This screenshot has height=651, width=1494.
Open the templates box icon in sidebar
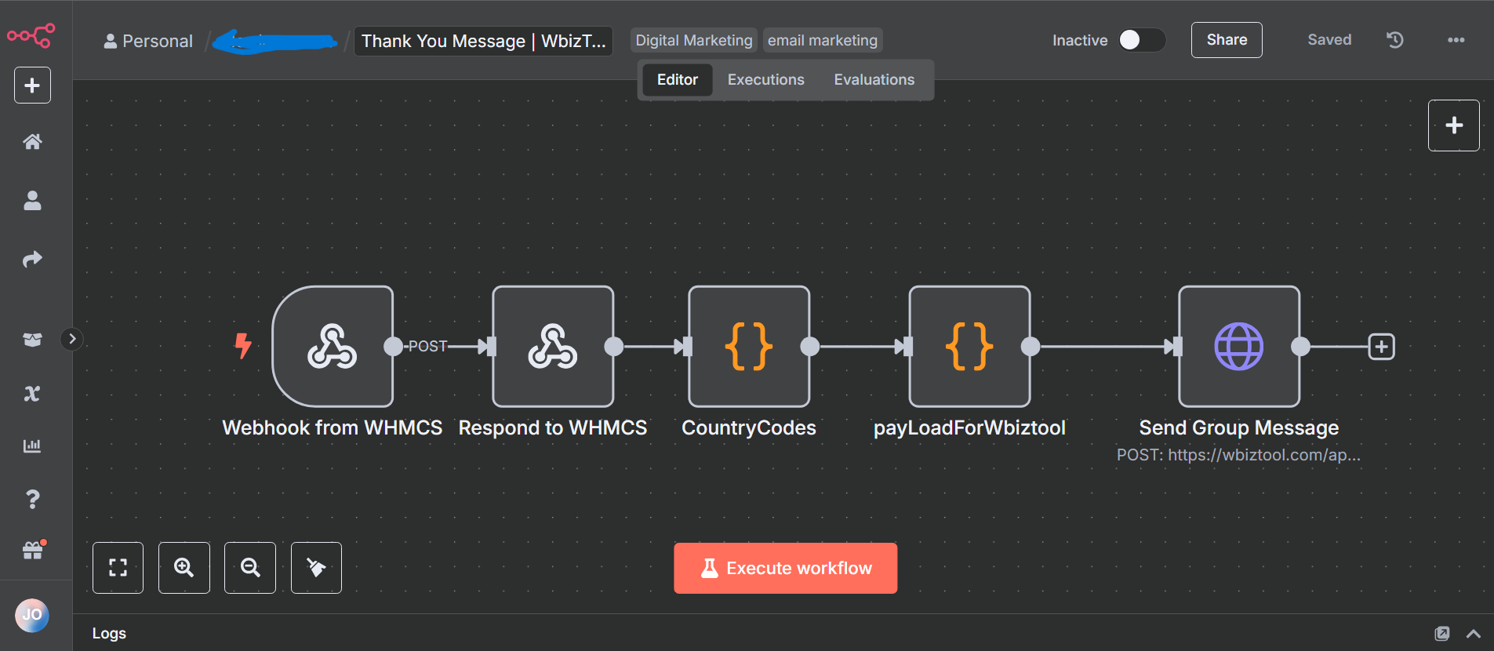click(x=32, y=340)
